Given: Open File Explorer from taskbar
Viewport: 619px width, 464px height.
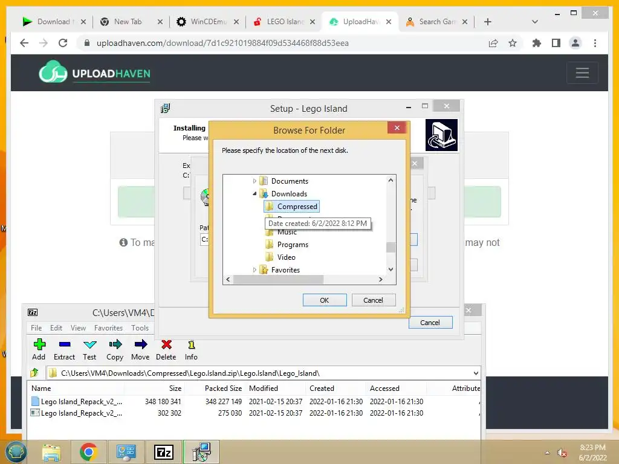Looking at the screenshot, I should 51,452.
